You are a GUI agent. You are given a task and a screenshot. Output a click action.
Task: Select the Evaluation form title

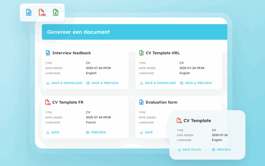[x=161, y=102]
